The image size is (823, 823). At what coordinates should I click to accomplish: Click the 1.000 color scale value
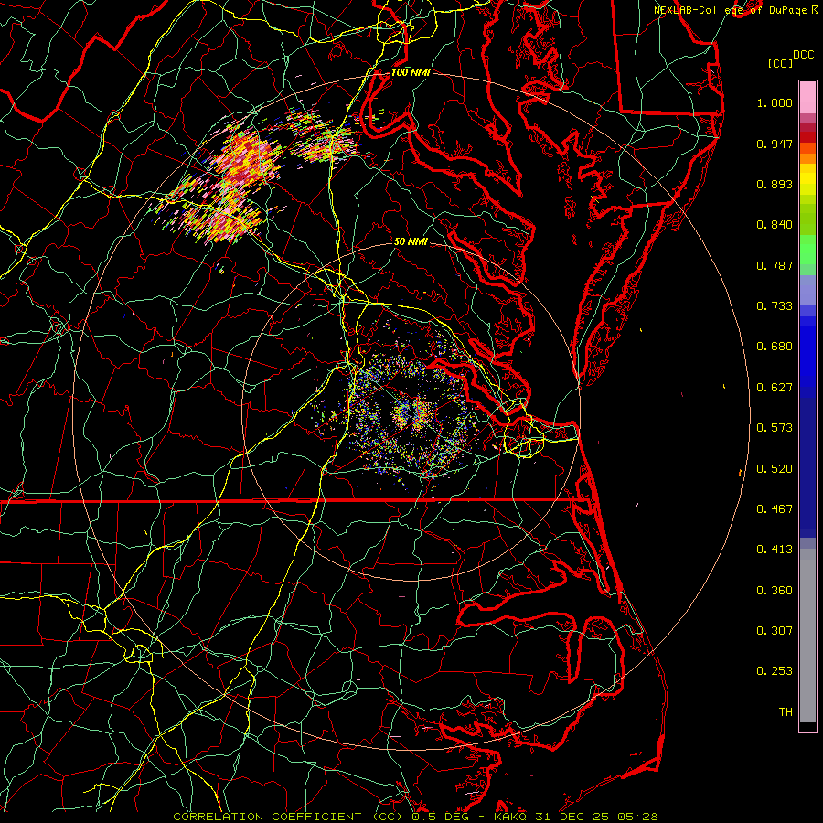[775, 102]
